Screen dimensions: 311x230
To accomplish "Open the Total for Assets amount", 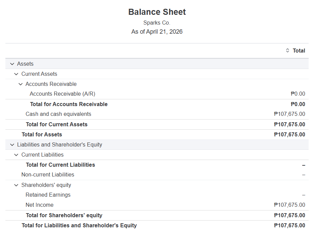I will (289, 135).
